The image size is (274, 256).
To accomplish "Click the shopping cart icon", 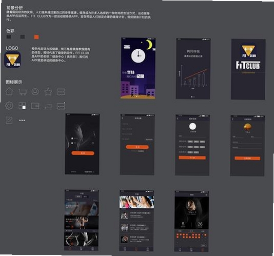I will [x=23, y=92].
